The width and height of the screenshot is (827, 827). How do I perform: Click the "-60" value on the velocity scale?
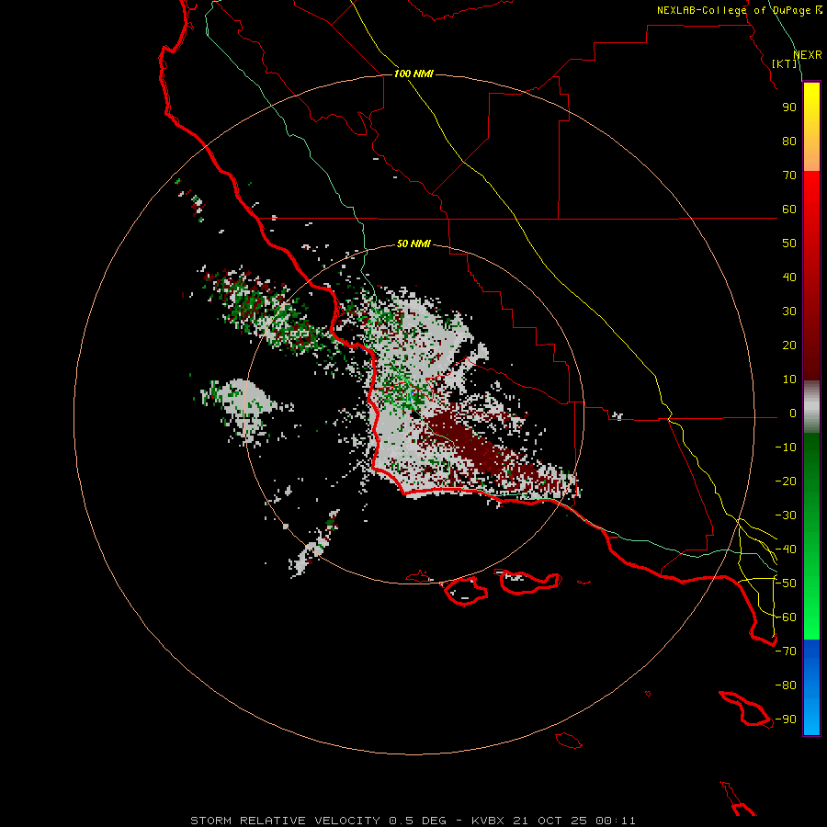click(x=786, y=617)
